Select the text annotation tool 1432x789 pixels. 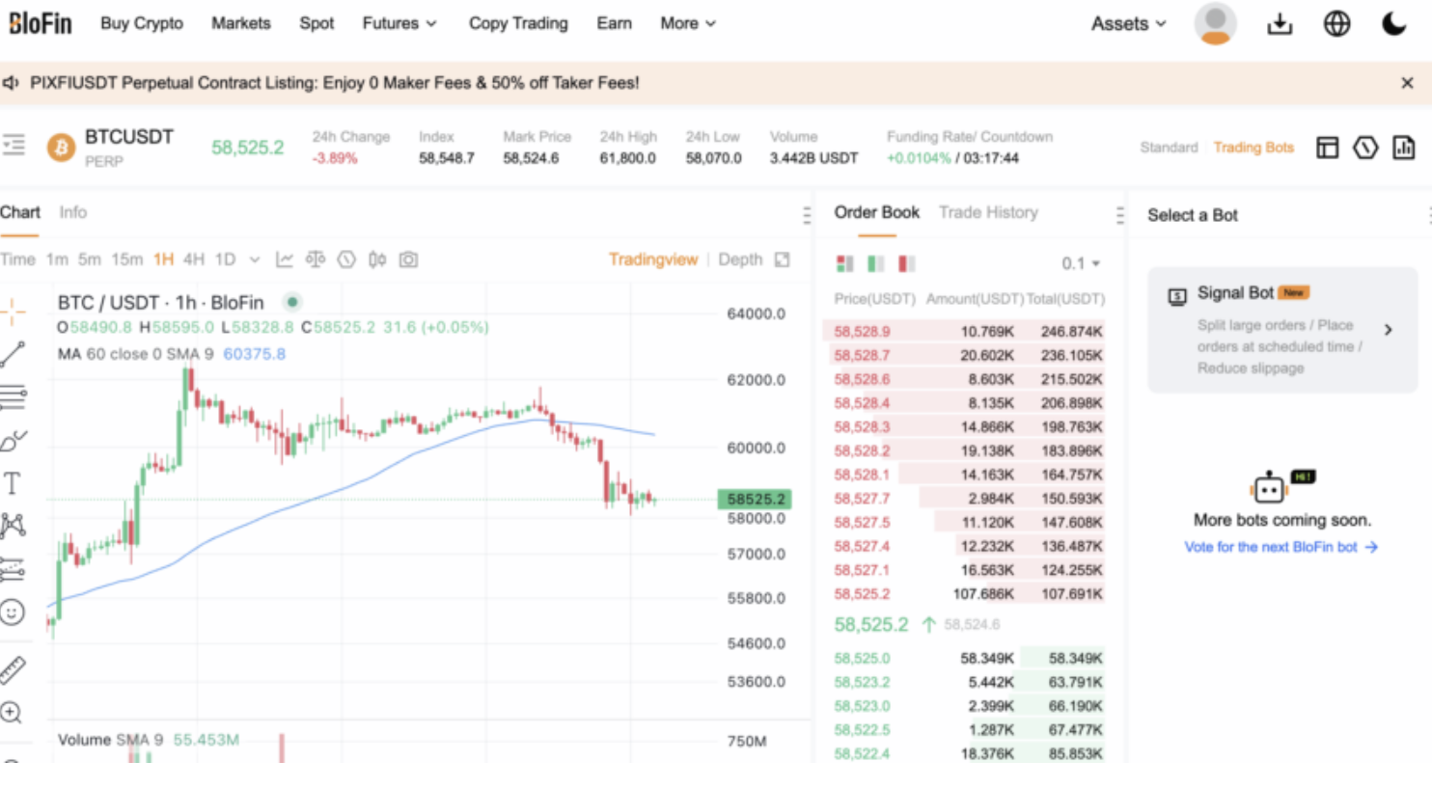click(13, 483)
